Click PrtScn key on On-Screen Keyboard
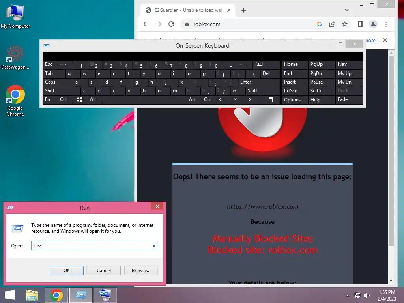Screen dimensions: 404x303 [295, 91]
